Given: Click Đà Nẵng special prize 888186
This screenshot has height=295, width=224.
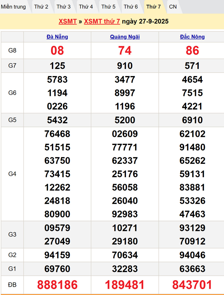Looking at the screenshot, I should 57,285.
